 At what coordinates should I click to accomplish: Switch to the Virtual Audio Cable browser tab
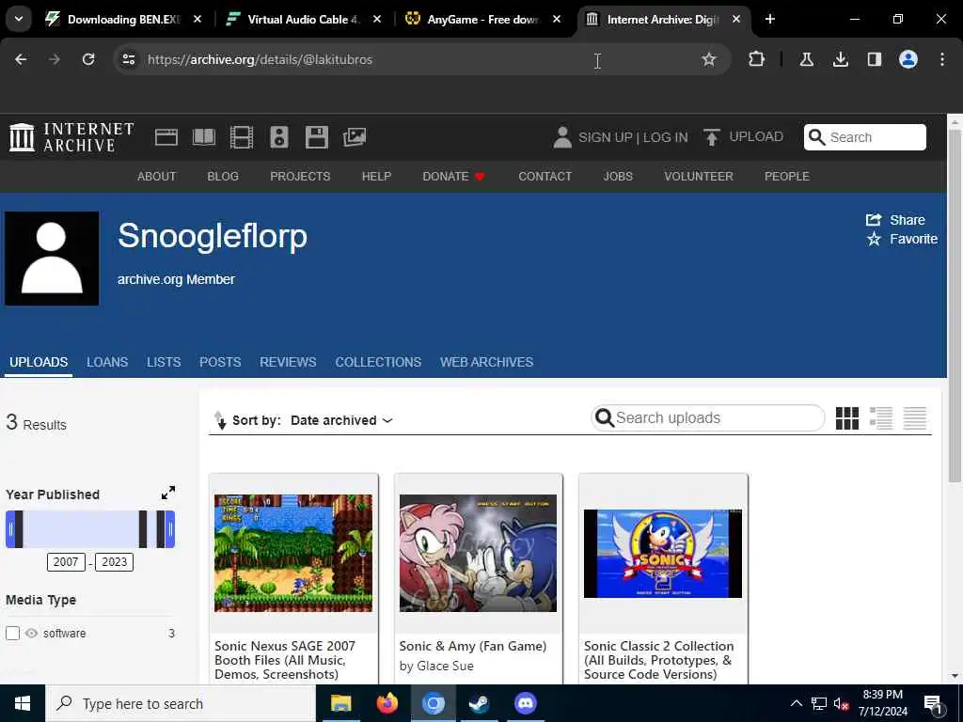pyautogui.click(x=304, y=20)
